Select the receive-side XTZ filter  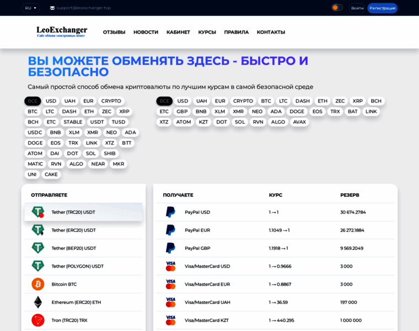click(x=164, y=122)
